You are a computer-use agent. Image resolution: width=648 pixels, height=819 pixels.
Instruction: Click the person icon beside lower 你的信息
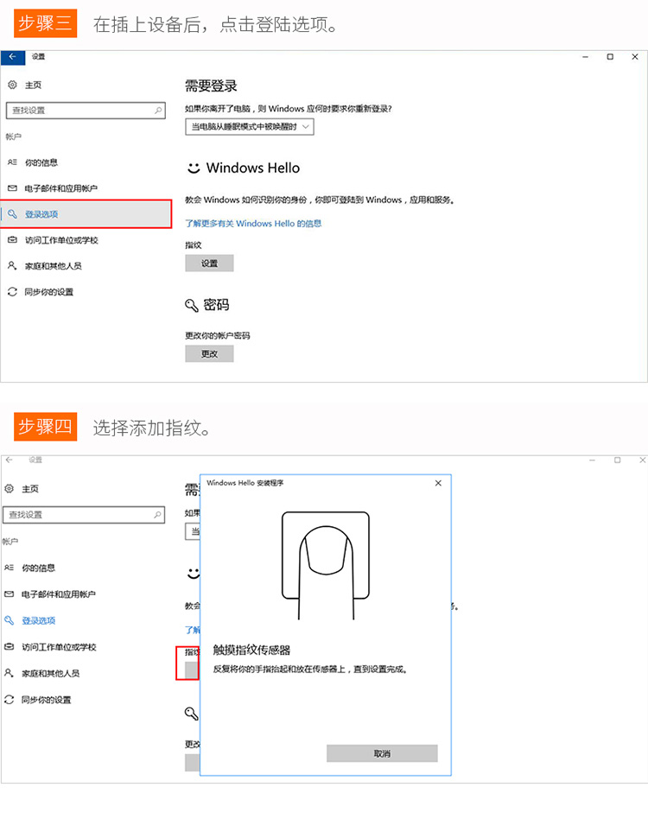point(9,568)
